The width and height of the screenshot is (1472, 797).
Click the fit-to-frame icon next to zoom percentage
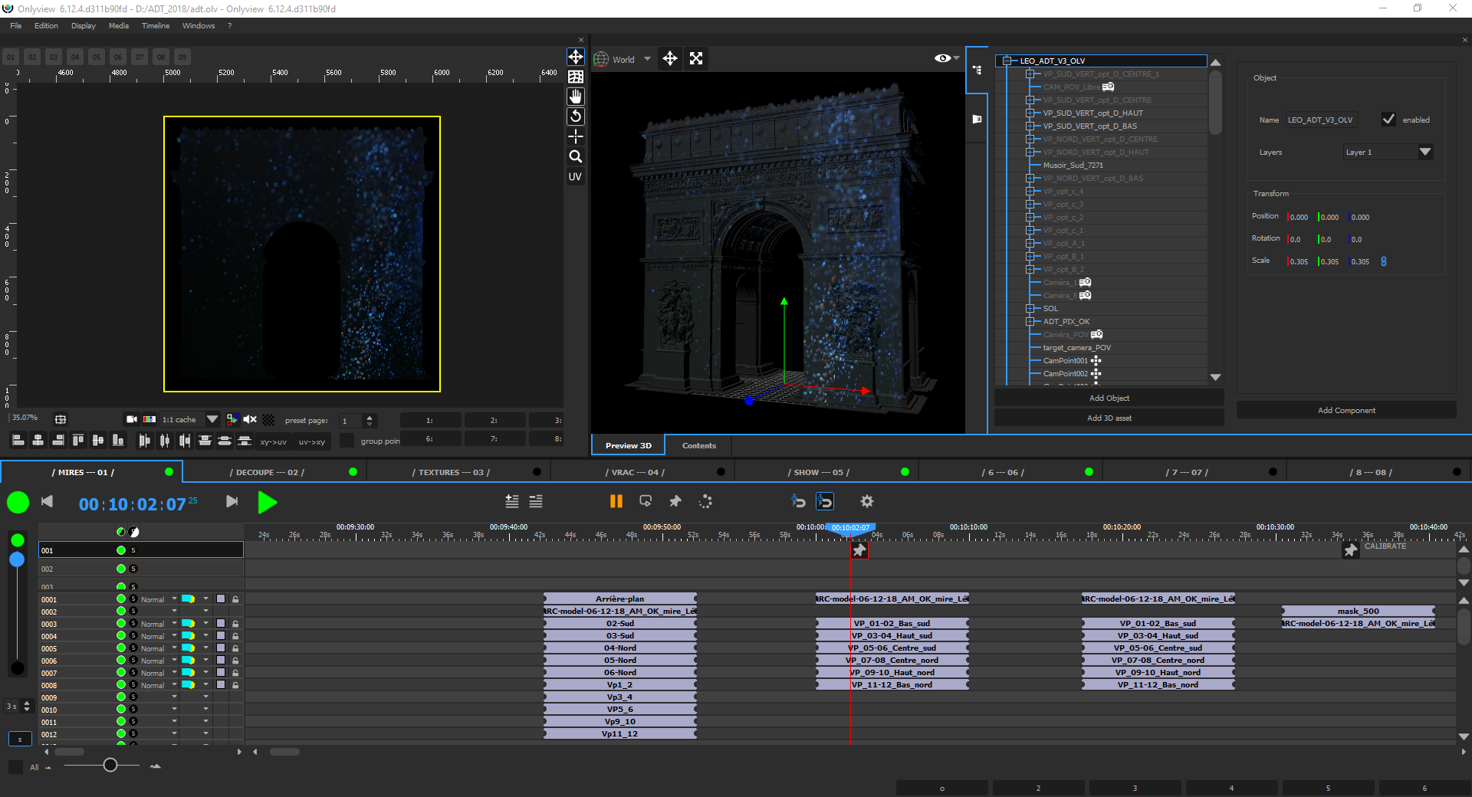61,419
